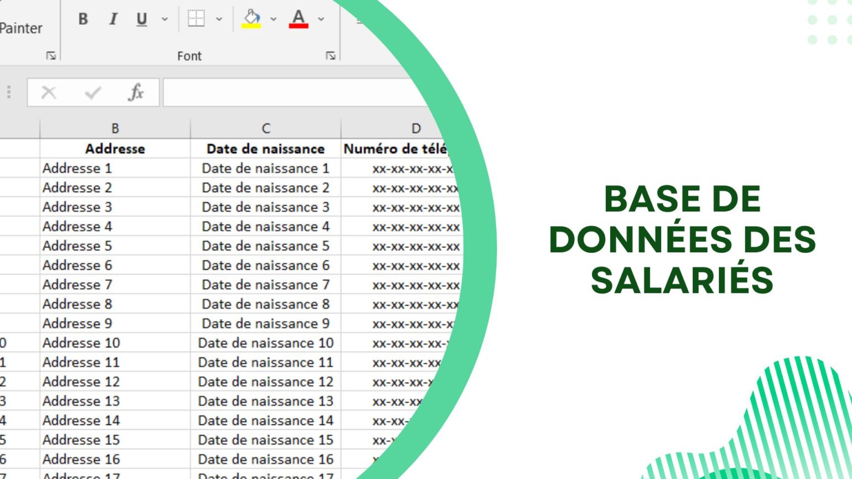The height and width of the screenshot is (479, 852).
Task: Apply Bold formatting
Action: pos(83,19)
